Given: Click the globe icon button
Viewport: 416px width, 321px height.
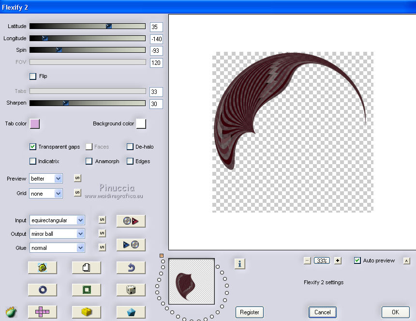Looking at the screenshot, I should coord(43,267).
